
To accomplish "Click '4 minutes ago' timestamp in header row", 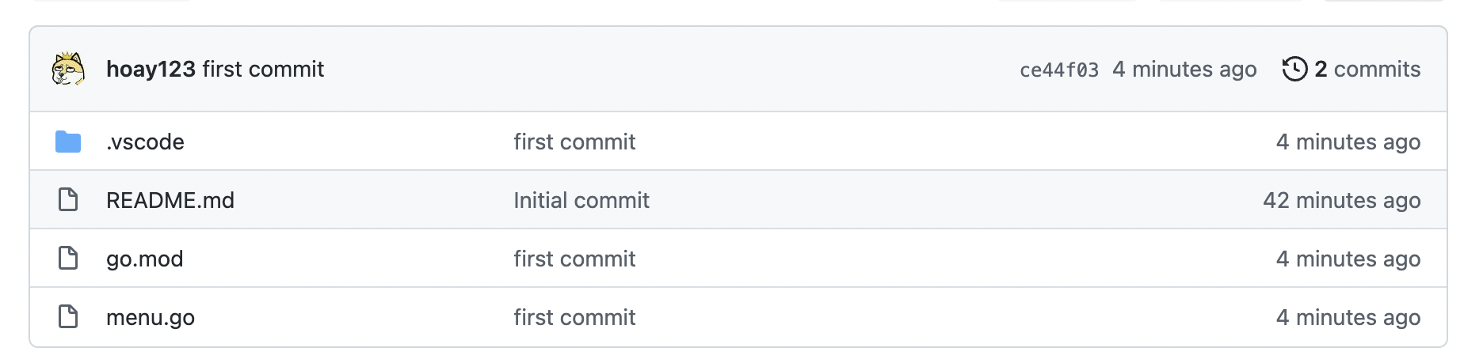I will [x=1184, y=70].
